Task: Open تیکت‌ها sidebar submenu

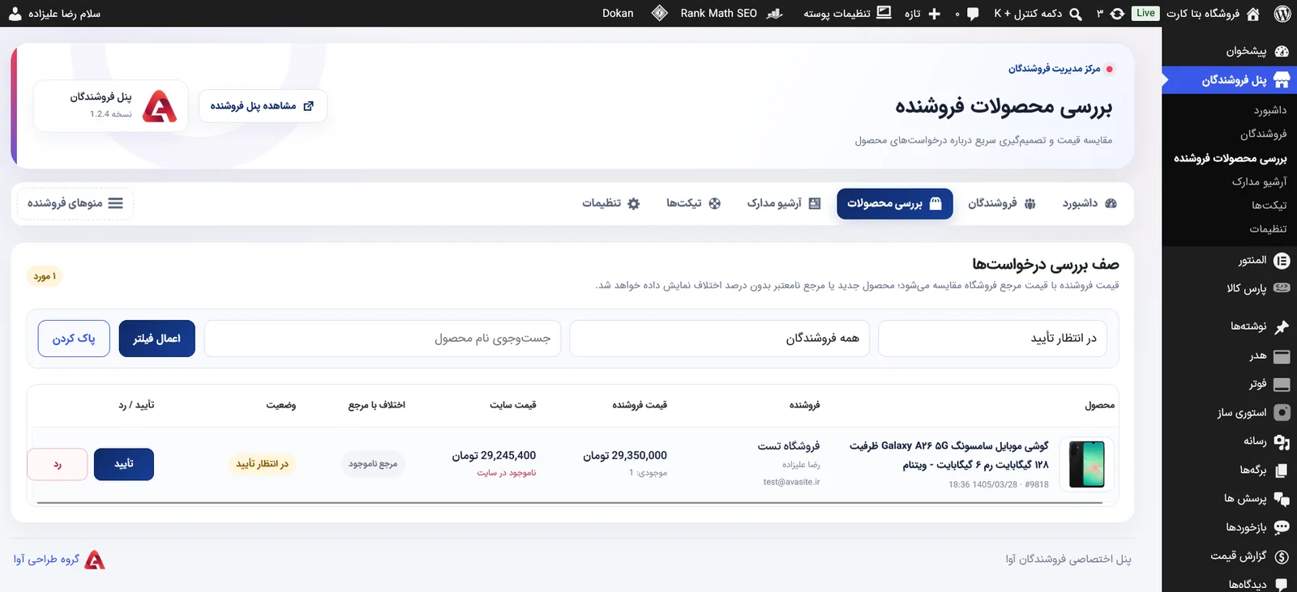Action: [1269, 205]
